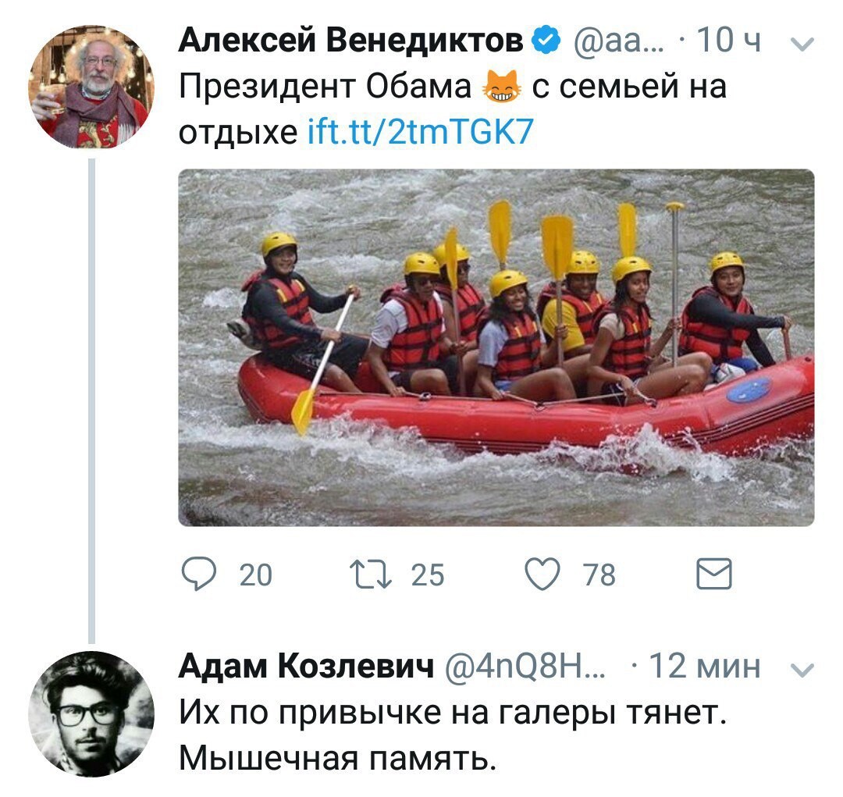
Task: Open reply timestamp 12 мин
Action: (x=705, y=666)
